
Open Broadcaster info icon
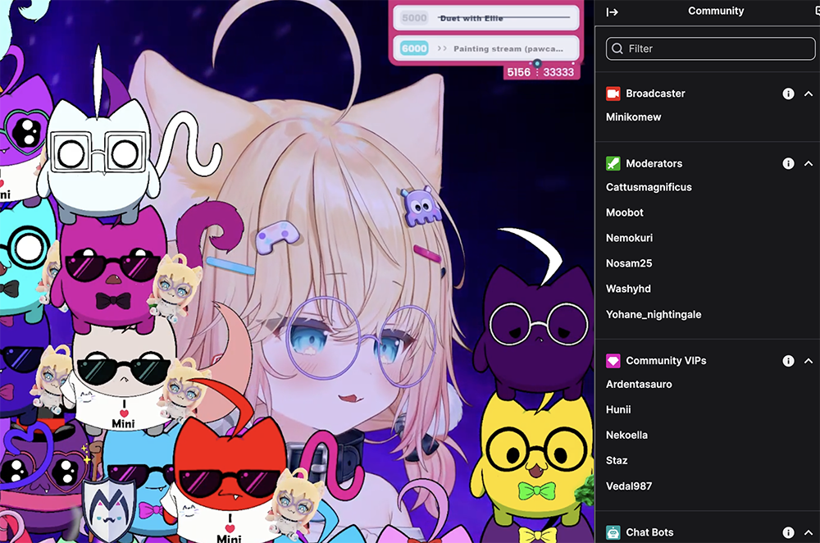(x=788, y=94)
